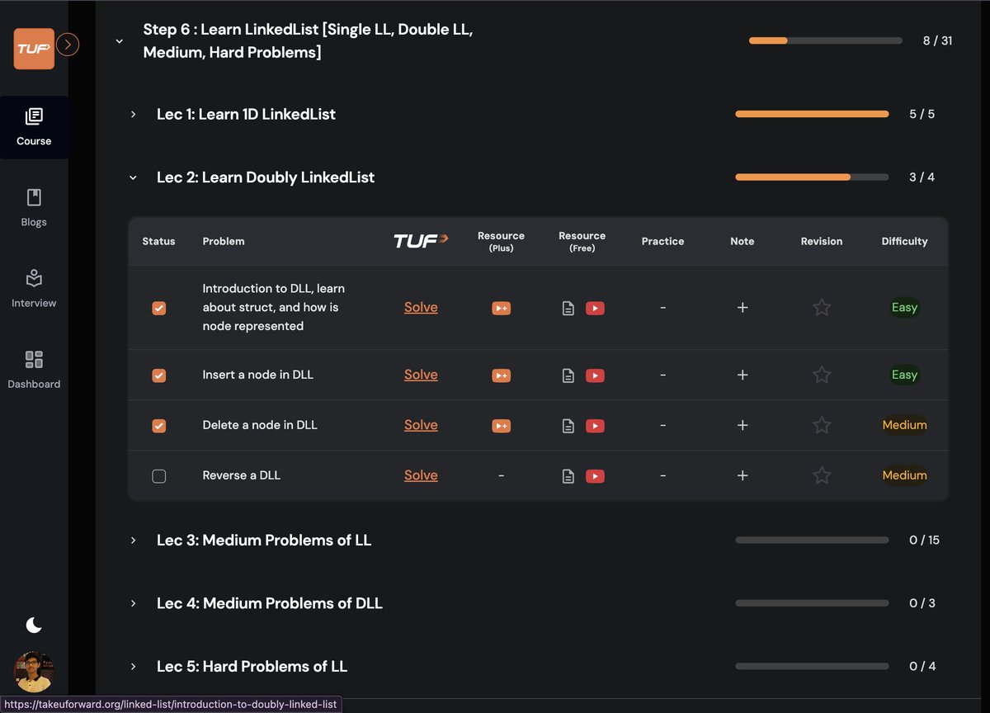Open Plus video resource for Introduction to DLL
This screenshot has width=990, height=713.
(x=501, y=308)
